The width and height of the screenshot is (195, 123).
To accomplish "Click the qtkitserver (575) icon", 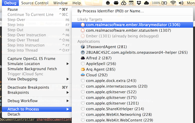I will (x=83, y=97).
